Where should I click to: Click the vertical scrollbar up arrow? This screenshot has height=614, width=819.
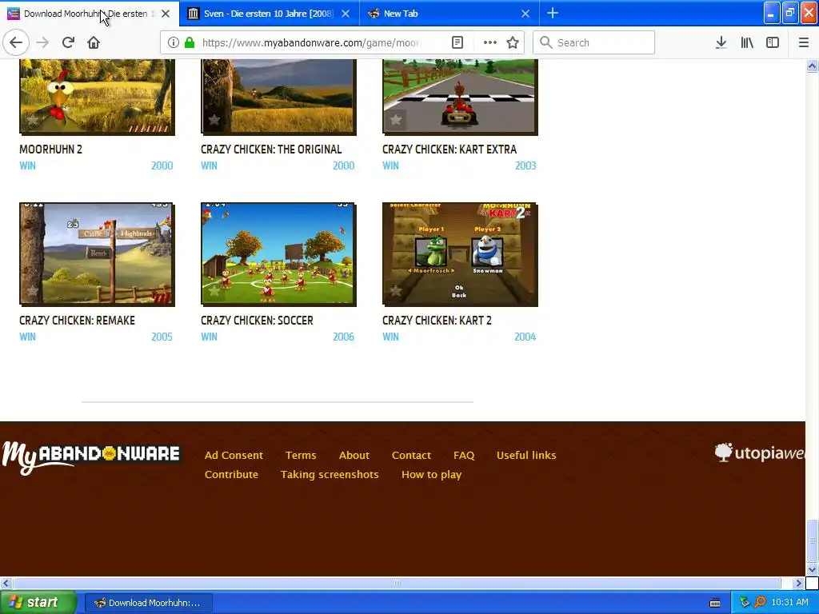click(812, 66)
